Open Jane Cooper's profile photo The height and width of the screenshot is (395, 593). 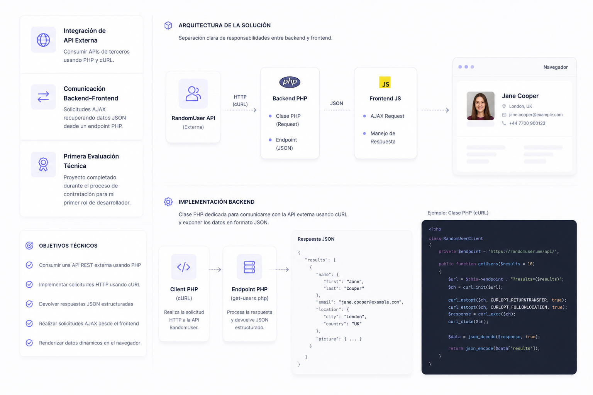[x=480, y=106]
